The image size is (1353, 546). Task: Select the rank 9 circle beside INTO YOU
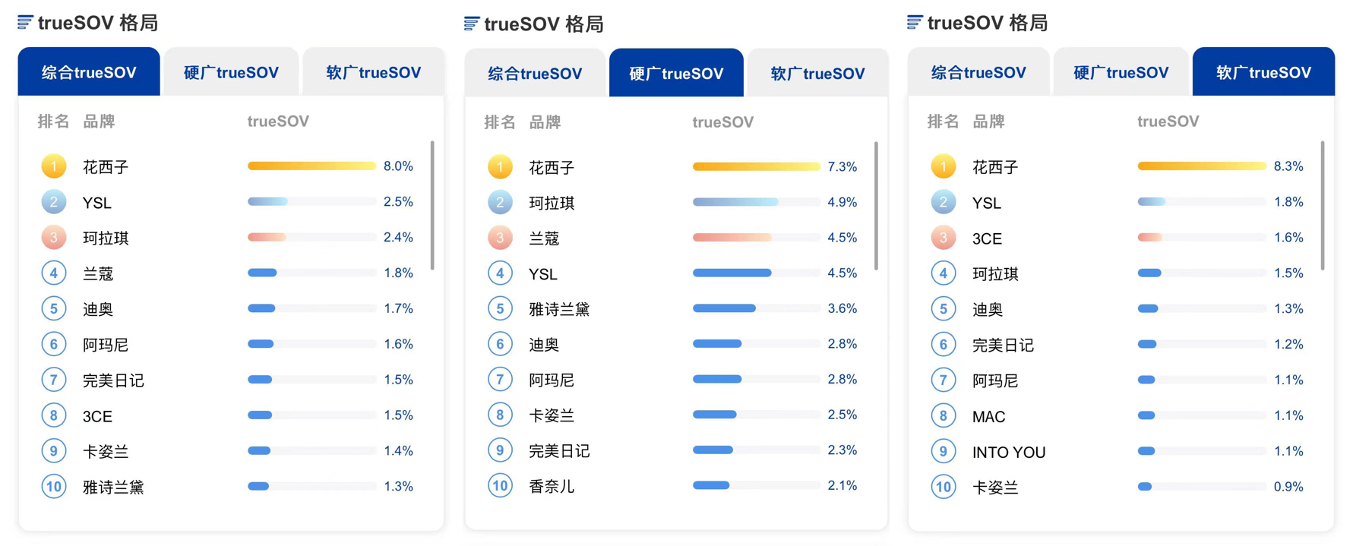tap(944, 452)
